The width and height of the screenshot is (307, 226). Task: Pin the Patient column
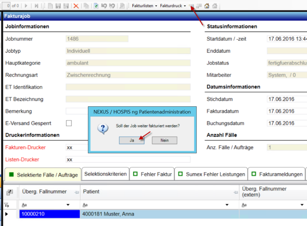point(236,192)
